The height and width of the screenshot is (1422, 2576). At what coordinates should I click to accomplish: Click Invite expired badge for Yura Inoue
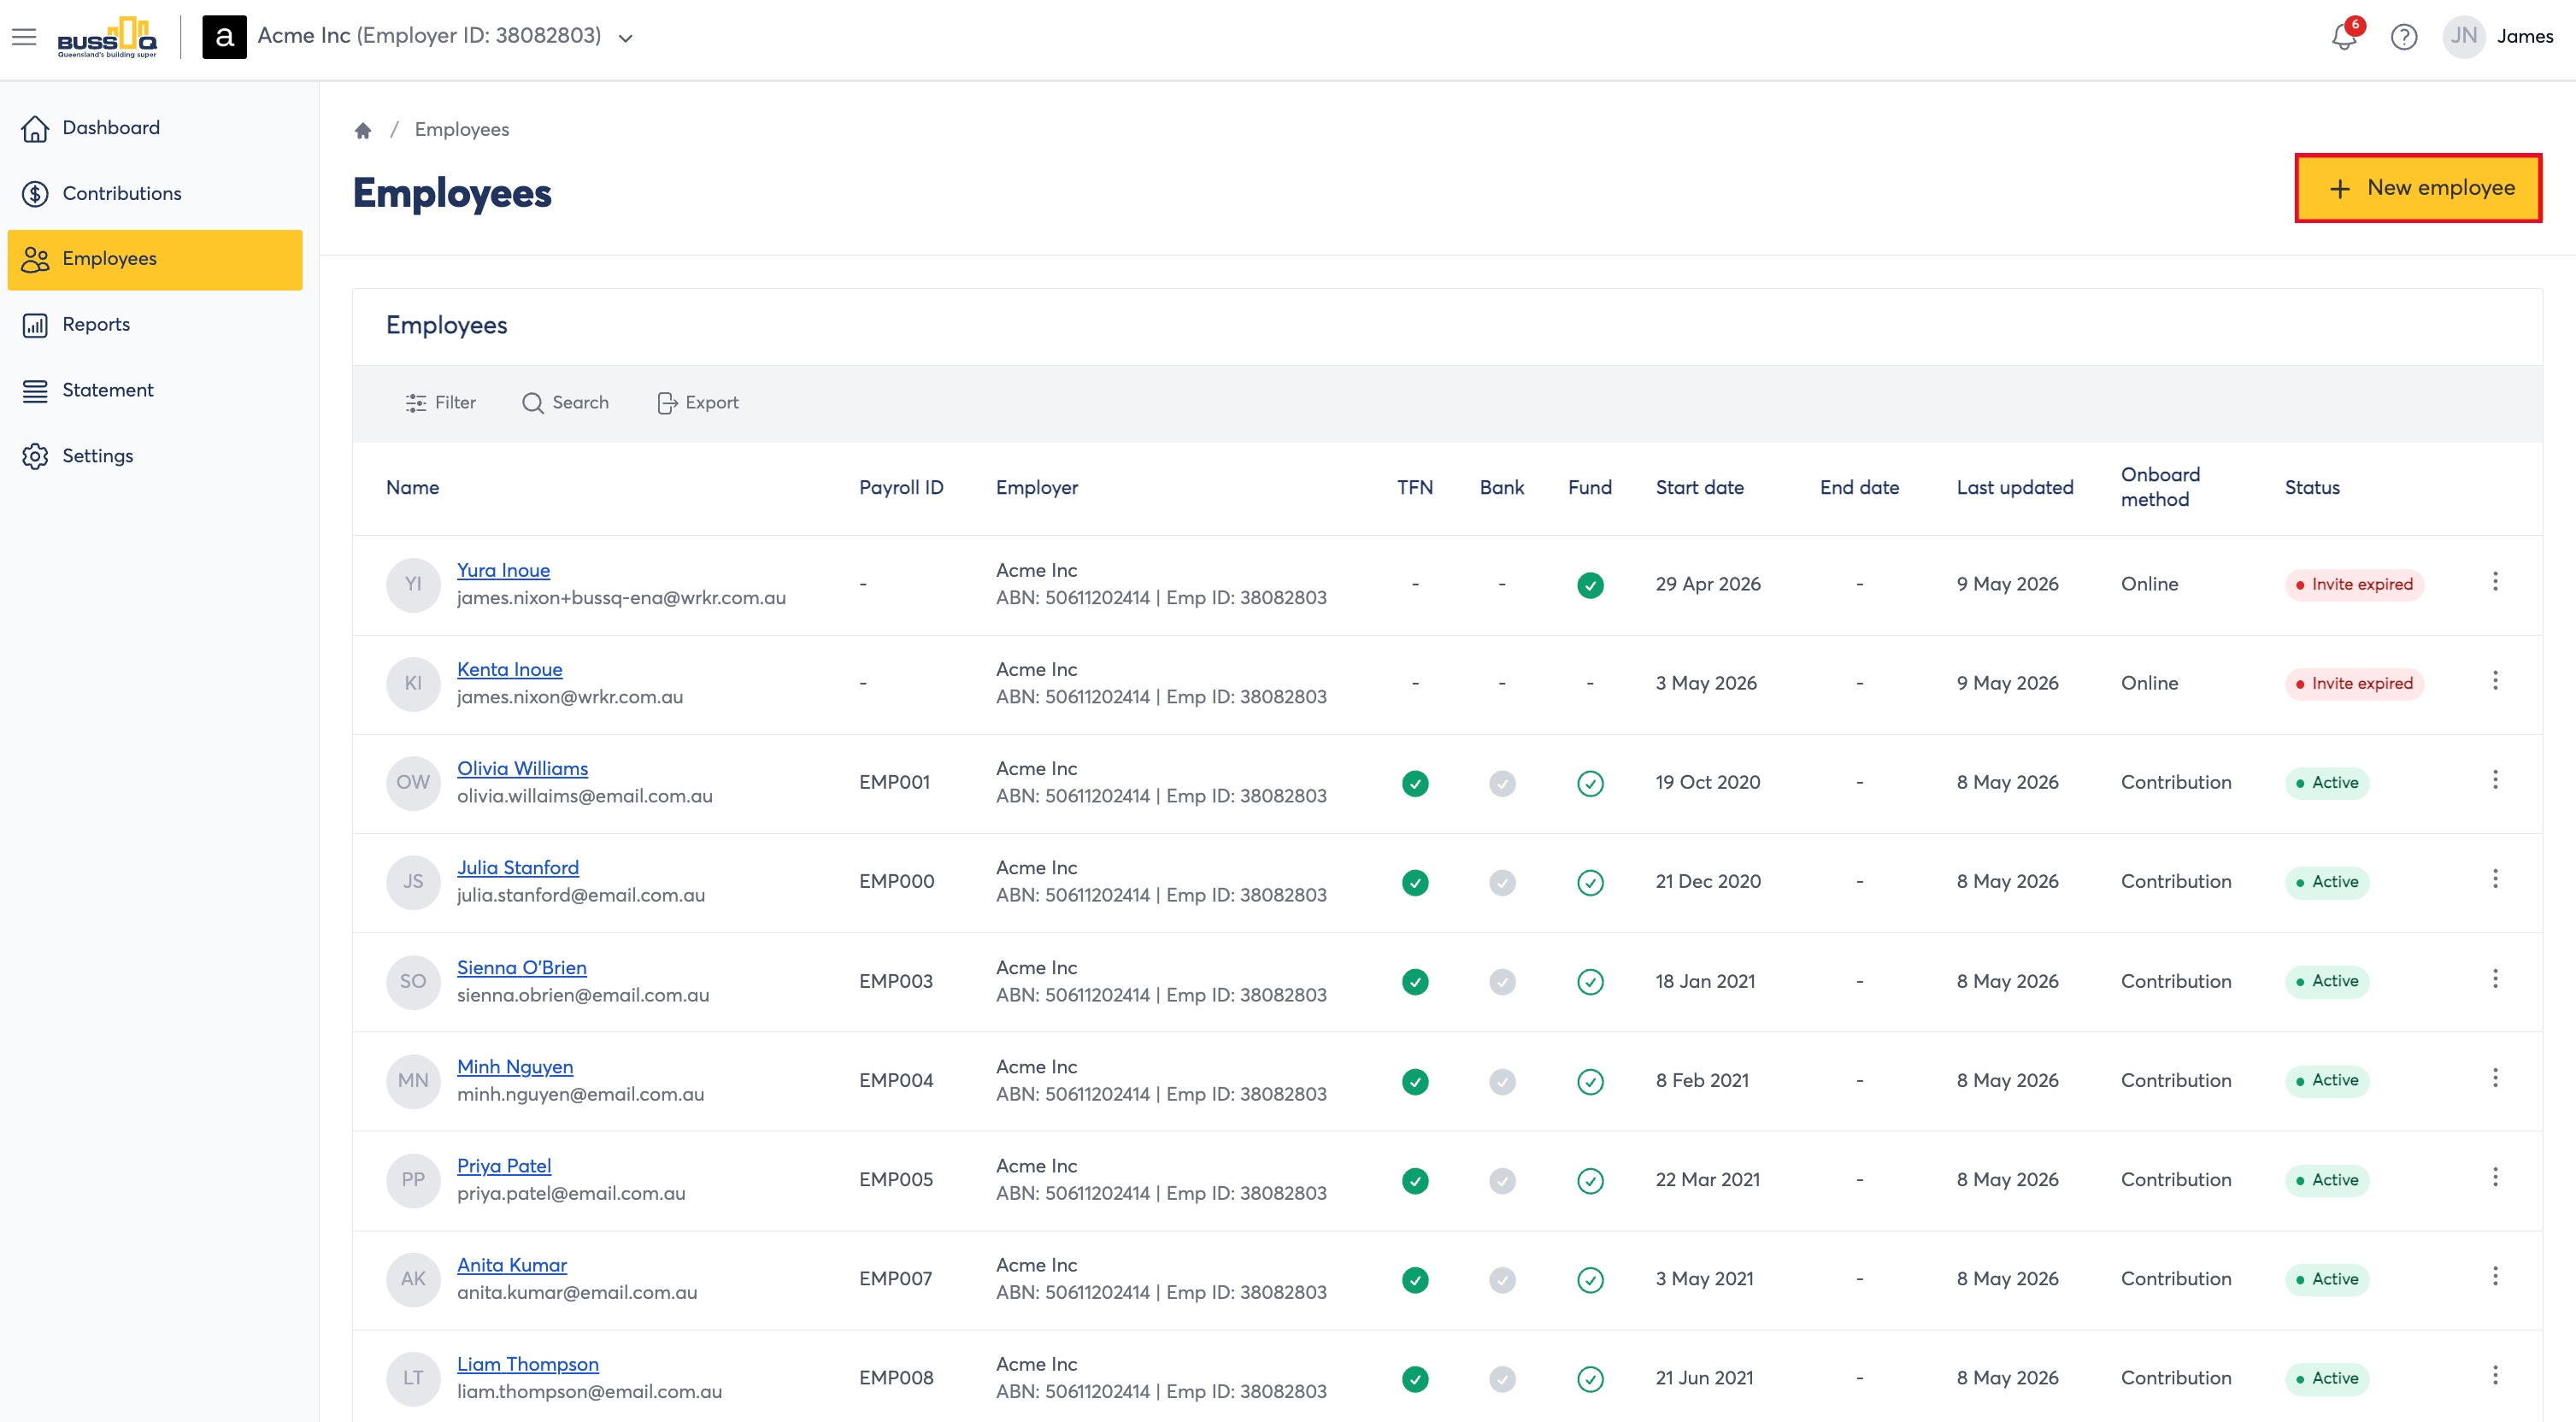[2353, 585]
